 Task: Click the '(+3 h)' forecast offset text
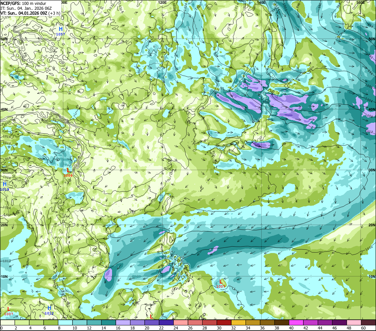(x=54, y=13)
